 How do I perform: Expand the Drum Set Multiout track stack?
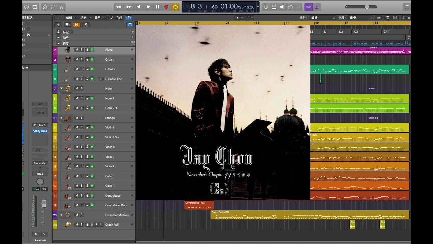click(x=61, y=215)
